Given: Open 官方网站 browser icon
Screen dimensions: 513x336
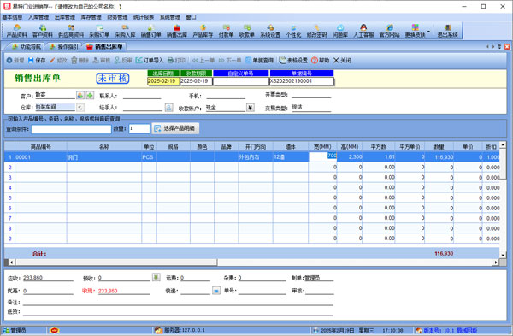Looking at the screenshot, I should [x=389, y=31].
